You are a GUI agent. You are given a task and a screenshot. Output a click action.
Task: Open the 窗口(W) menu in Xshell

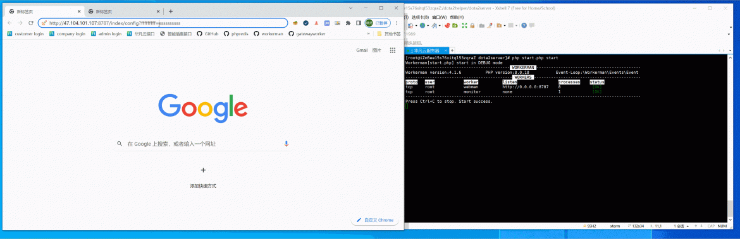click(440, 17)
